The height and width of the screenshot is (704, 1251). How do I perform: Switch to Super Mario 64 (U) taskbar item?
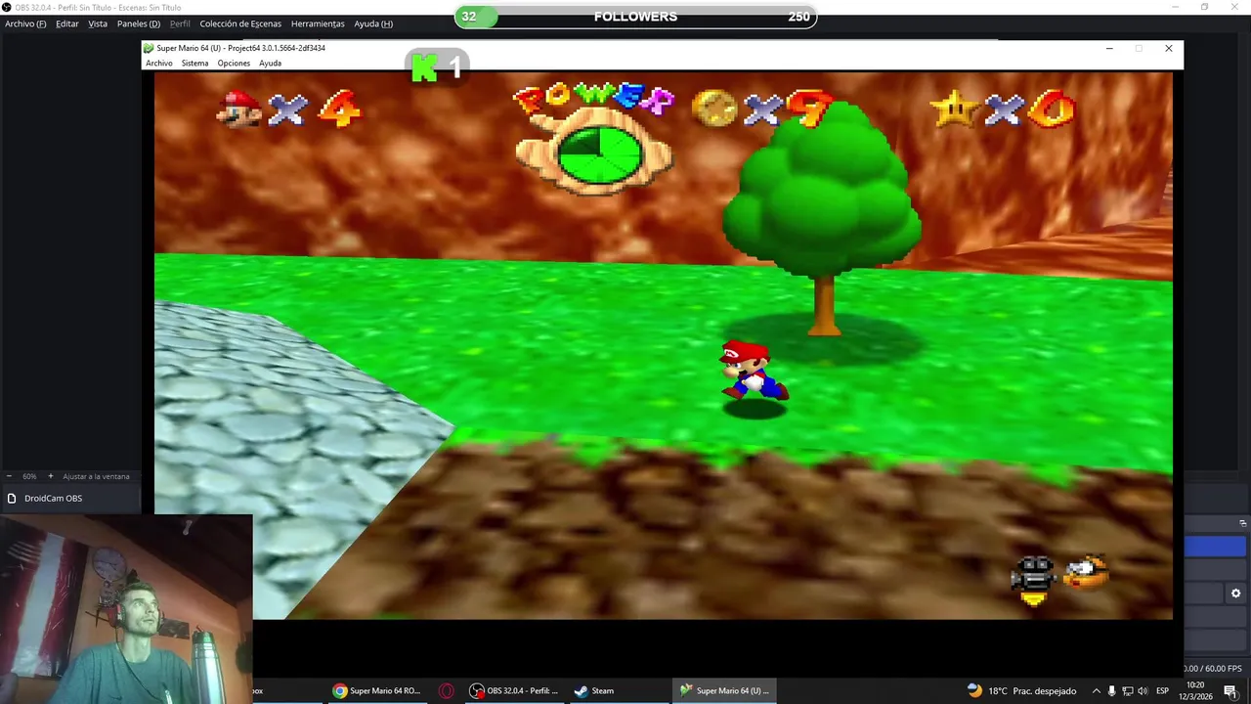723,690
